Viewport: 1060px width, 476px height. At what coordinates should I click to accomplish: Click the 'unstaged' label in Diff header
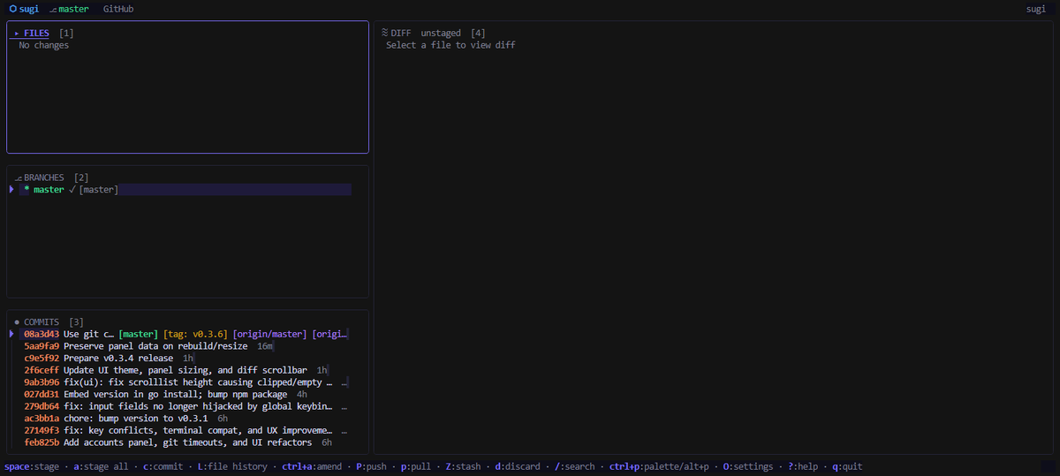[441, 33]
